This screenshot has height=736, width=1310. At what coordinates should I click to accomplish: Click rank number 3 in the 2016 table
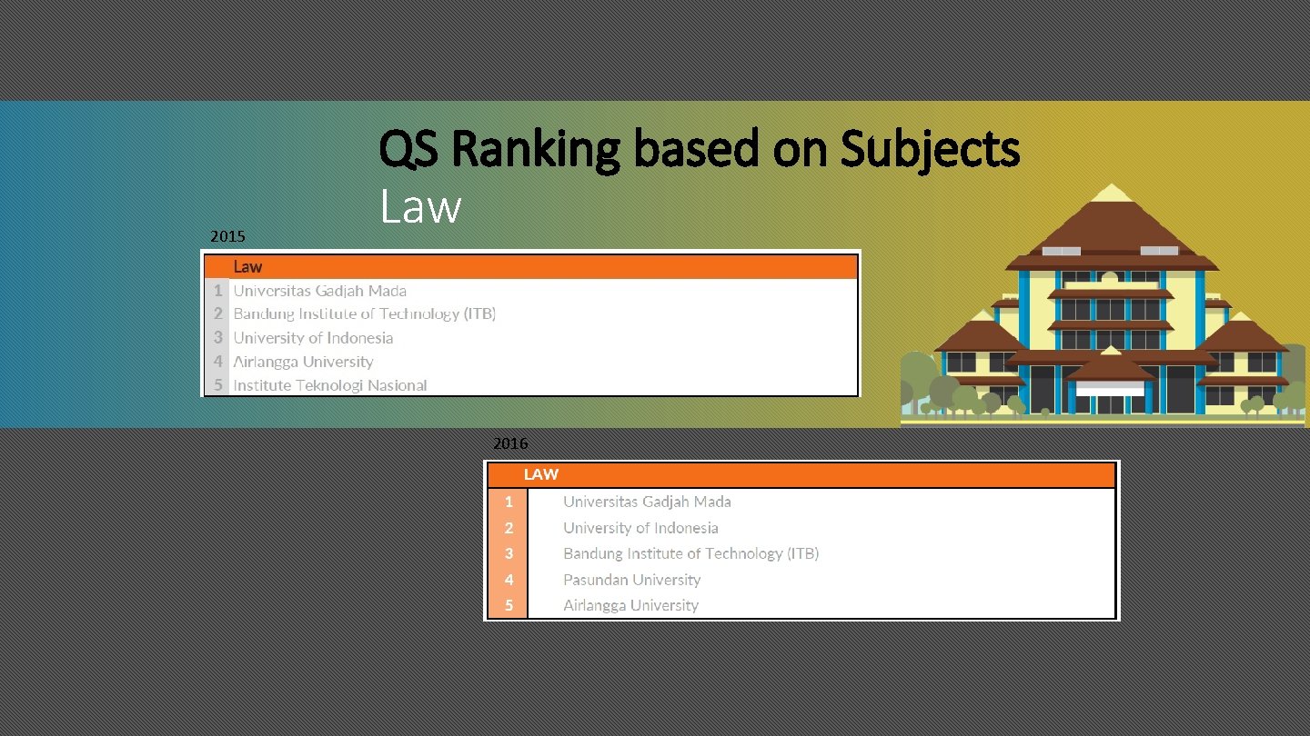(x=509, y=553)
